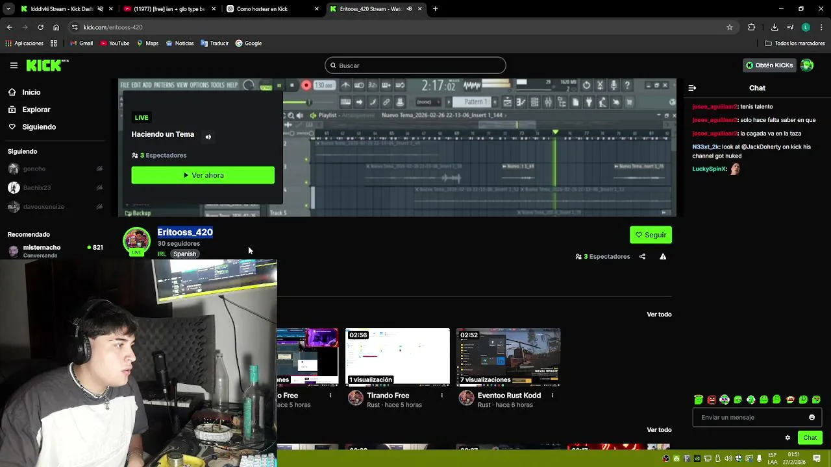Image resolution: width=831 pixels, height=467 pixels.
Task: Open browser extensions puzzle icon
Action: 752,27
